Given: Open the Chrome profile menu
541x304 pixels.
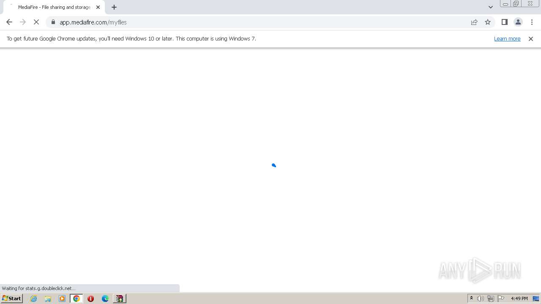Looking at the screenshot, I should (x=518, y=22).
